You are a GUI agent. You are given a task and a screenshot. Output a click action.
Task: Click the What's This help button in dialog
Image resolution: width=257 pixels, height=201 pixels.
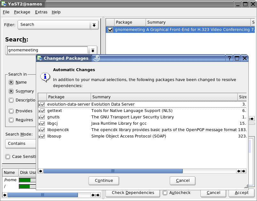pos(229,58)
